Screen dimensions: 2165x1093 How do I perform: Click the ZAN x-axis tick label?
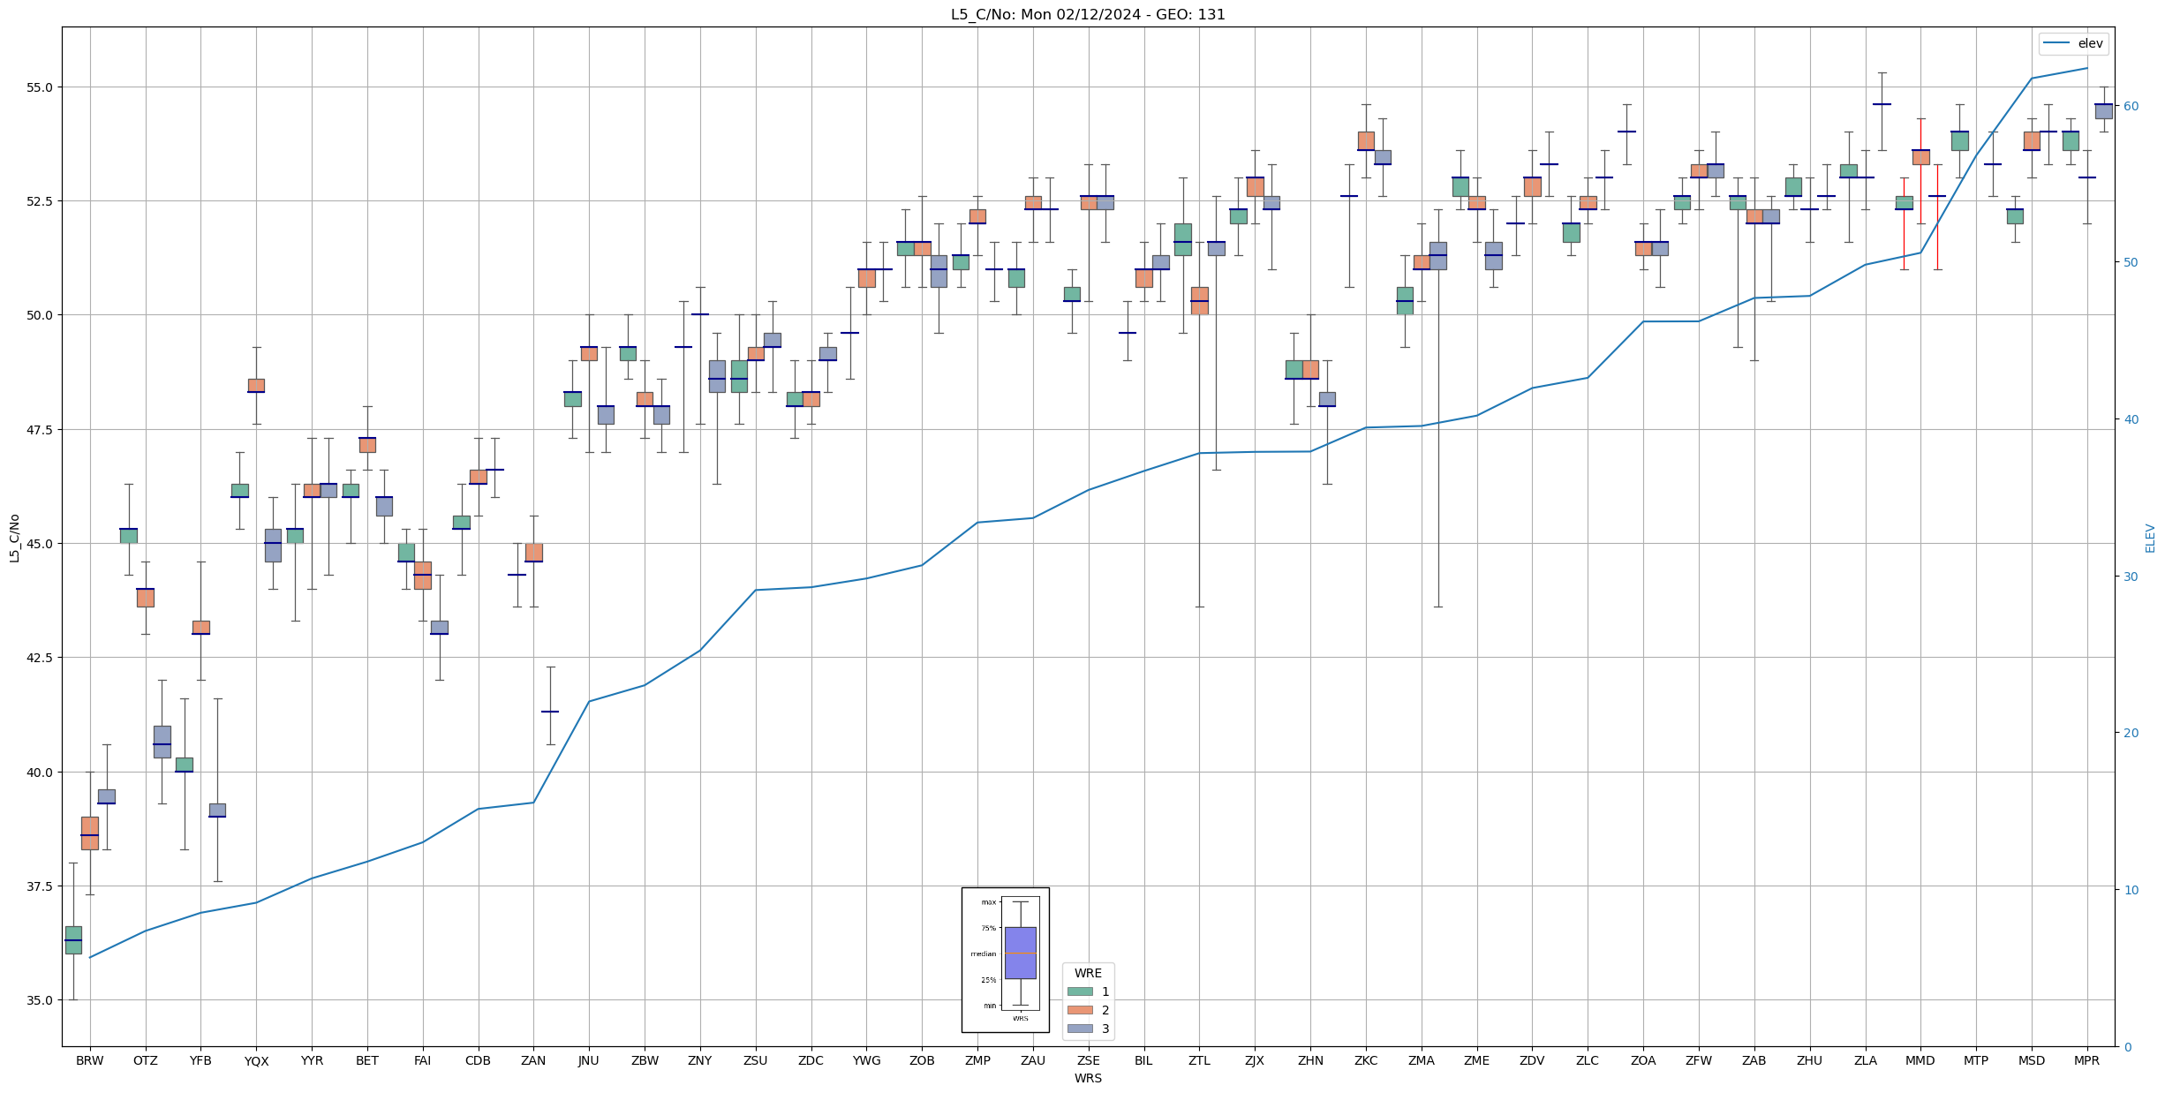point(533,1060)
